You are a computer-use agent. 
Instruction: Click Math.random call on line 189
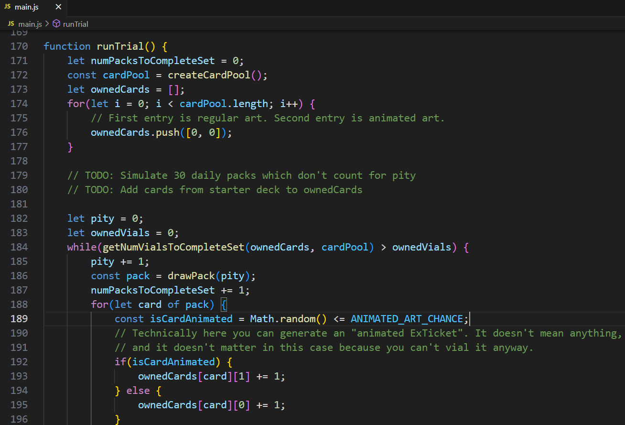tap(288, 319)
